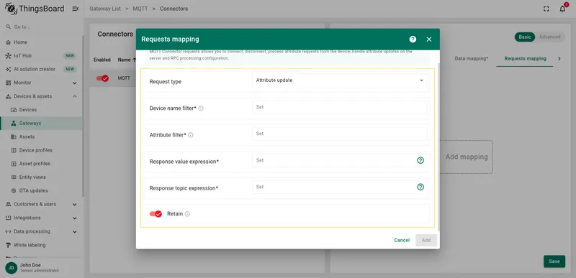Click the Add button in dialog
This screenshot has width=576, height=278.
pyautogui.click(x=426, y=240)
